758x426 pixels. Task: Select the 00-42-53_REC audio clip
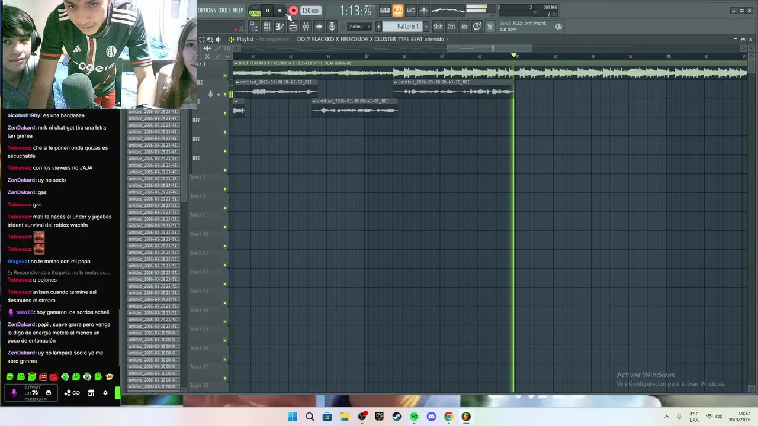point(276,89)
